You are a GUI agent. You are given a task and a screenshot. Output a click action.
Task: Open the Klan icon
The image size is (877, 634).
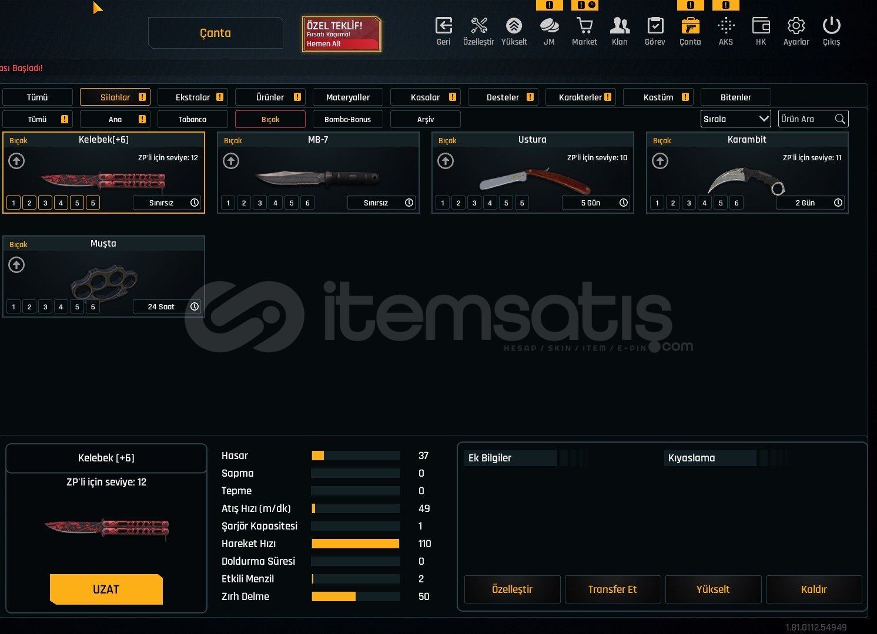click(620, 26)
